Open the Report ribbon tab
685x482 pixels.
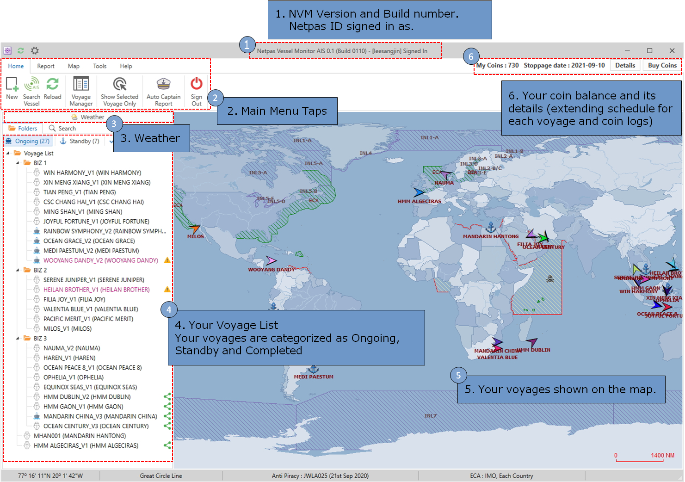point(46,66)
